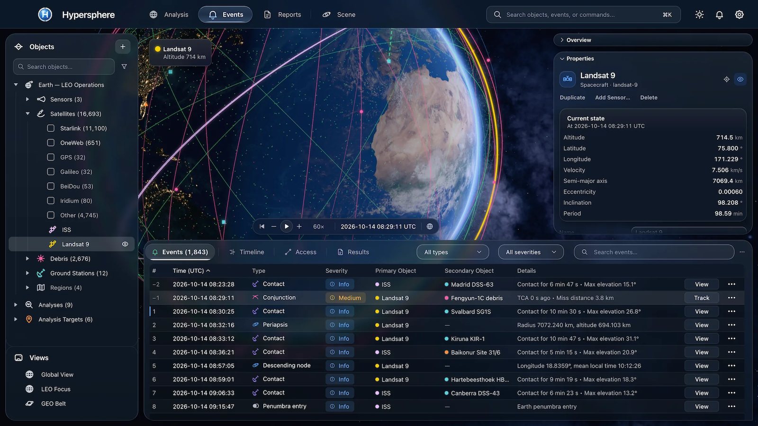
Task: Click the Search events field
Action: click(654, 252)
